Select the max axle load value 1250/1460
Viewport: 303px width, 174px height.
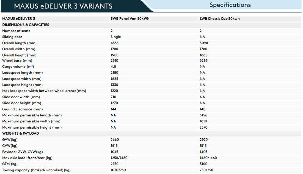119,158
